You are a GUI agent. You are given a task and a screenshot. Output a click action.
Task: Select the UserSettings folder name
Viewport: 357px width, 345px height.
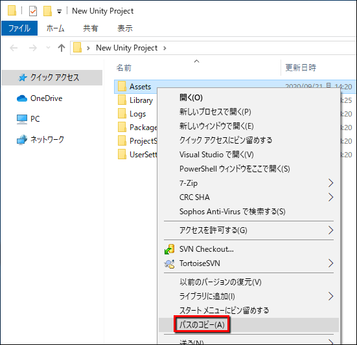point(143,155)
